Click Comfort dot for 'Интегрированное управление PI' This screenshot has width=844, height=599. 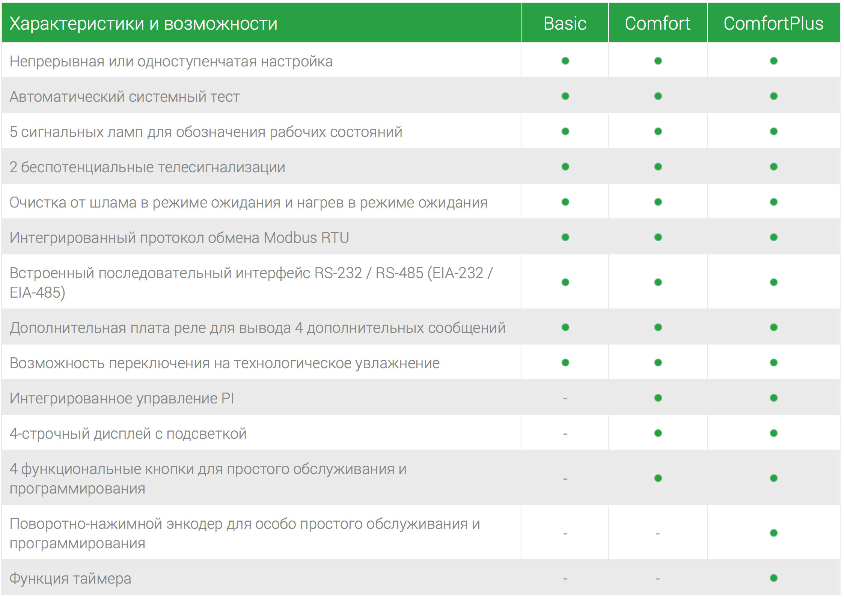[658, 398]
